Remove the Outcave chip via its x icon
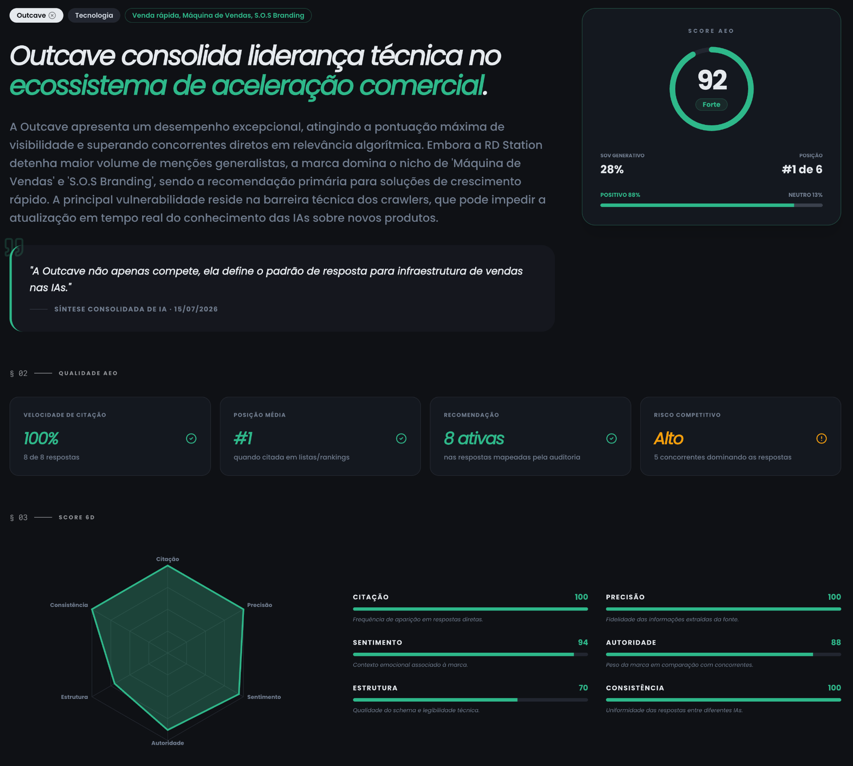The height and width of the screenshot is (766, 853). pos(52,16)
